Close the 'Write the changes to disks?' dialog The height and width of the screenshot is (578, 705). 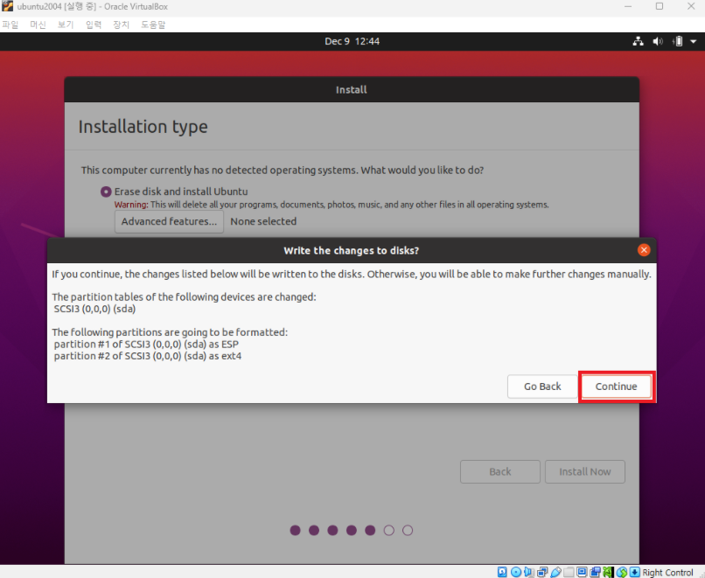coord(644,250)
